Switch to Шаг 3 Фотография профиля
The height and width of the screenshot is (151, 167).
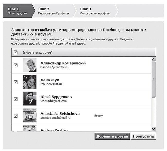click(x=95, y=11)
